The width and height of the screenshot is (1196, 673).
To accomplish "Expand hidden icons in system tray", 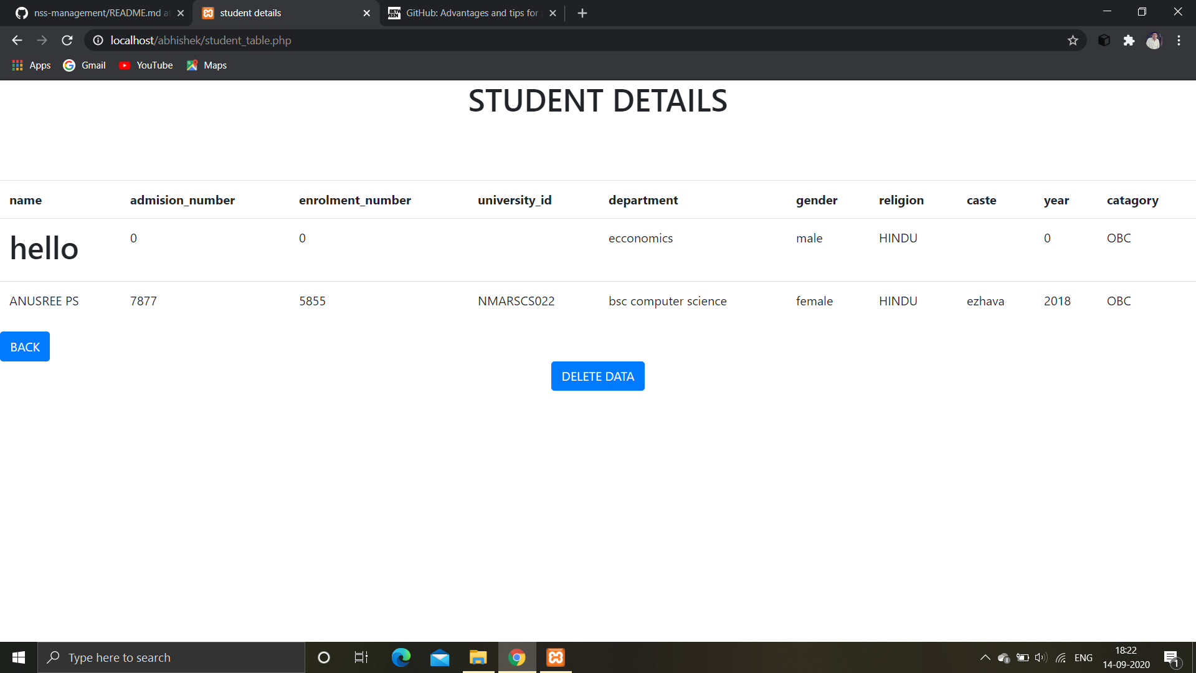I will (985, 657).
